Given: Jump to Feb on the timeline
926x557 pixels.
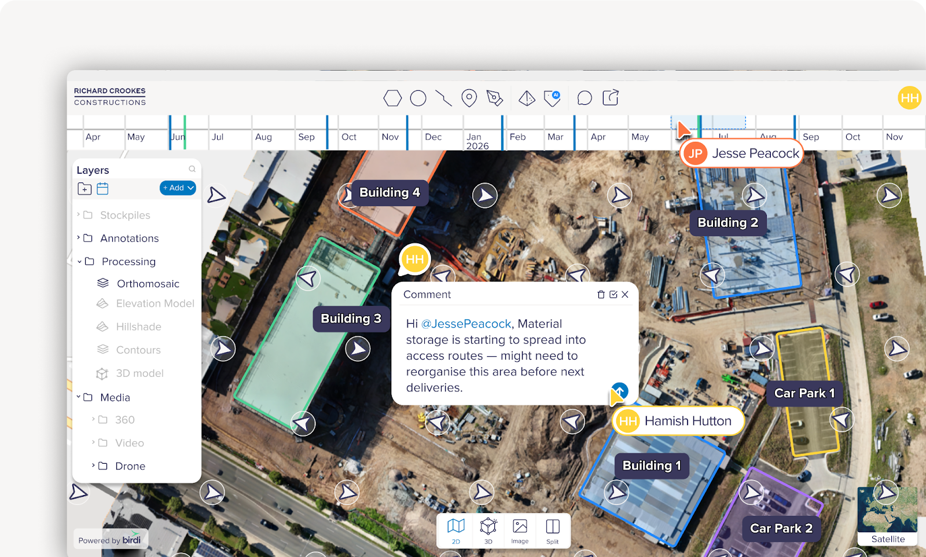Looking at the screenshot, I should point(517,137).
